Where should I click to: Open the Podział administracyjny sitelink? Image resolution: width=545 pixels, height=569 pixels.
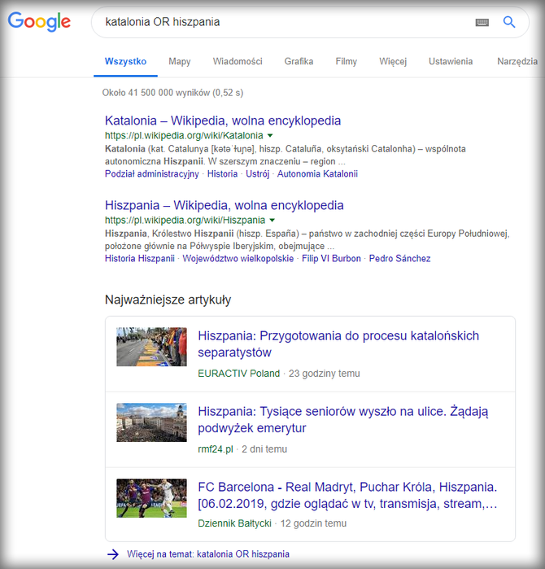click(x=152, y=174)
